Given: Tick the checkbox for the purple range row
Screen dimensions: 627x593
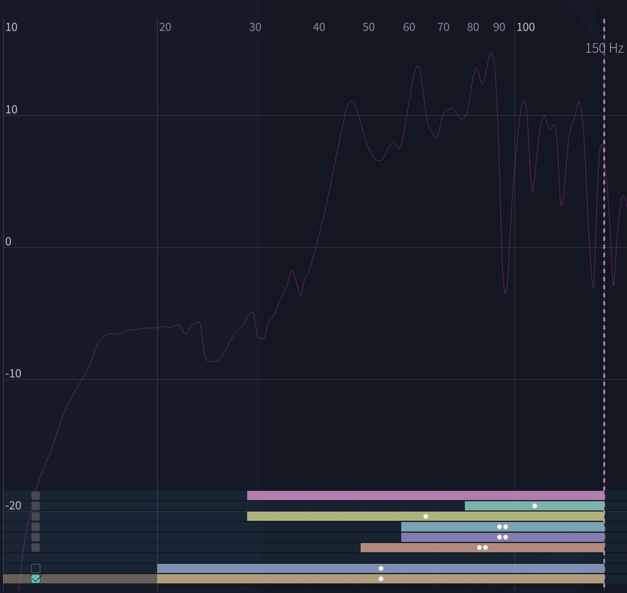Looking at the screenshot, I should (36, 537).
